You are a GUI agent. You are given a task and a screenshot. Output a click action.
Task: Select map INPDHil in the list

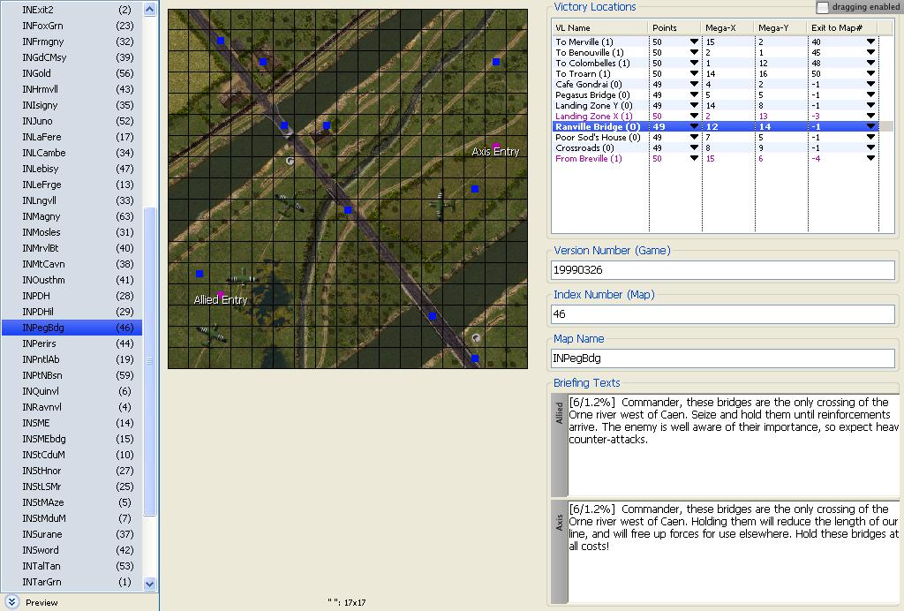[72, 312]
